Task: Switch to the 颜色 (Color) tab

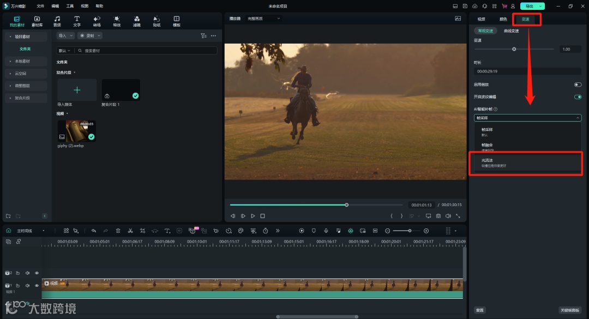Action: tap(503, 19)
